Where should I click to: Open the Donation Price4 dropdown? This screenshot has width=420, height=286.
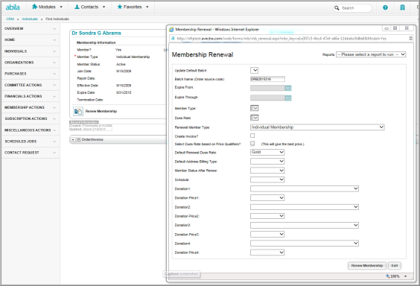pos(267,252)
